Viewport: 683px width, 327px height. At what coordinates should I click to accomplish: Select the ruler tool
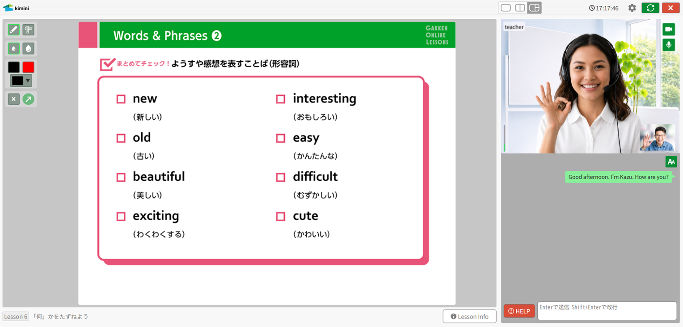[29, 30]
